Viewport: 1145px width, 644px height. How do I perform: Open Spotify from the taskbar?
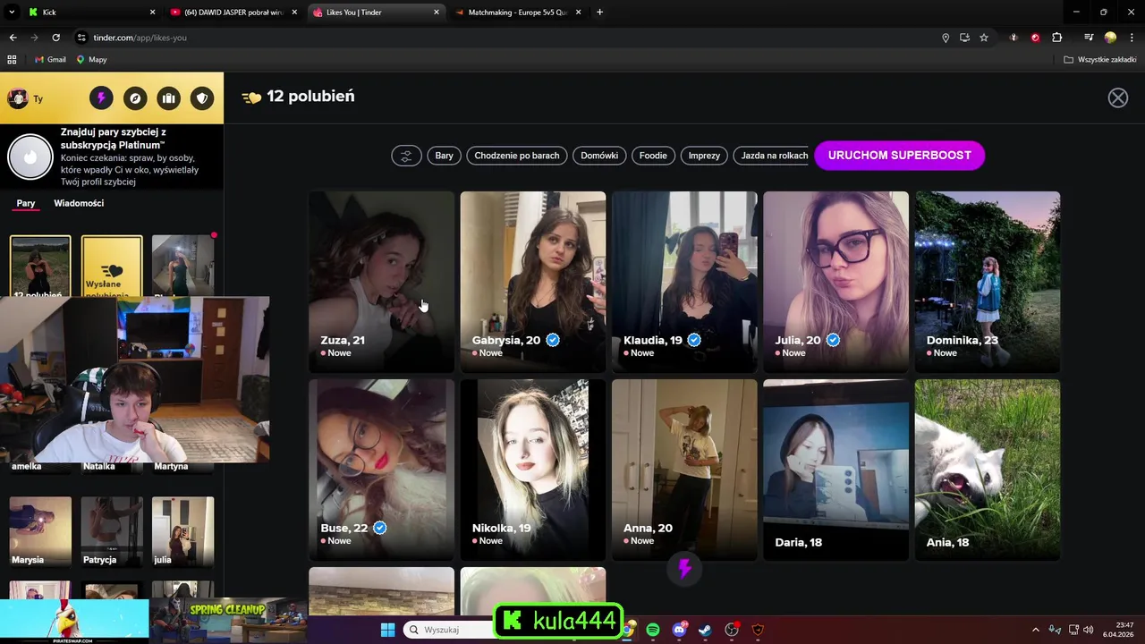[x=653, y=630]
